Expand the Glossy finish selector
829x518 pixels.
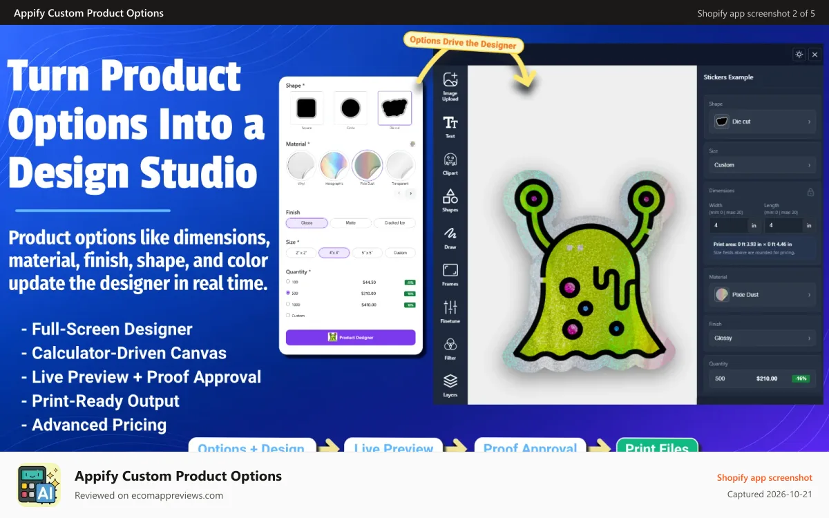(x=763, y=338)
